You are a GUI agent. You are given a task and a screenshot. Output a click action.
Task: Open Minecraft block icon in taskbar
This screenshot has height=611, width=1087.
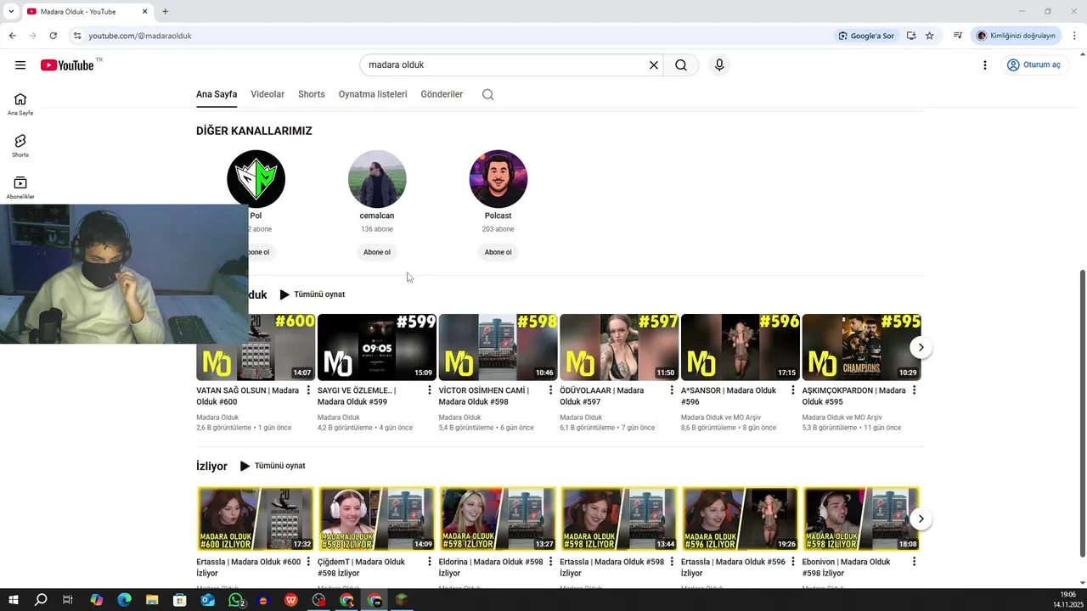tap(402, 600)
